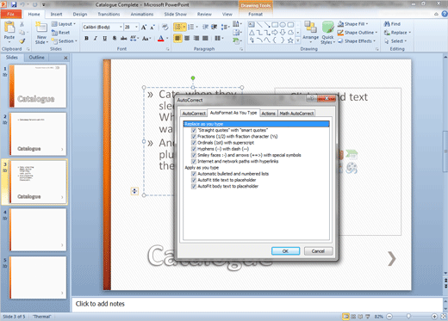Click the Animations ribbon tab
This screenshot has height=321, width=448.
coord(142,14)
